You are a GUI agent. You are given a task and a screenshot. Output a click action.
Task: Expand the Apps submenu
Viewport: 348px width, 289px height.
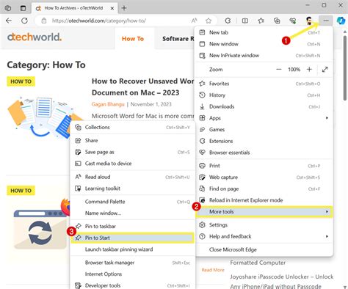tap(264, 118)
